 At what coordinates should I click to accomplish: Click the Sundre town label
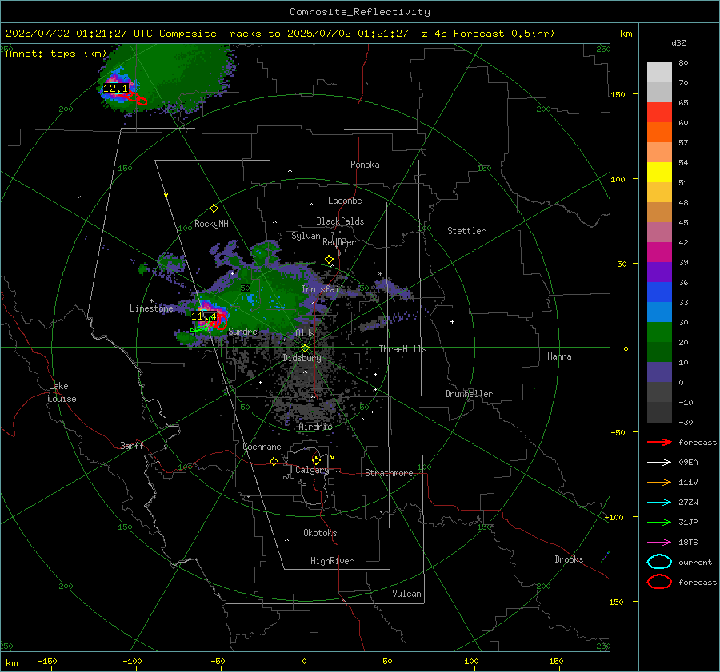point(242,331)
